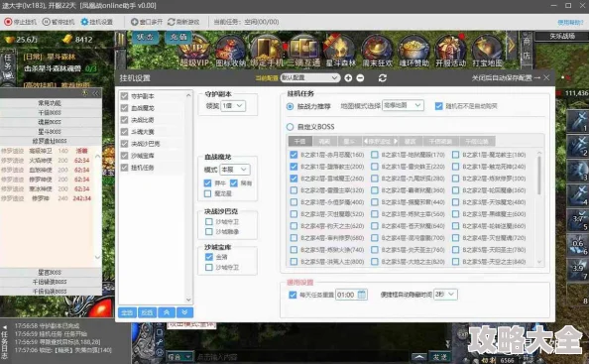
Task: Select the first BOSS tab 千层
Action: (300, 141)
